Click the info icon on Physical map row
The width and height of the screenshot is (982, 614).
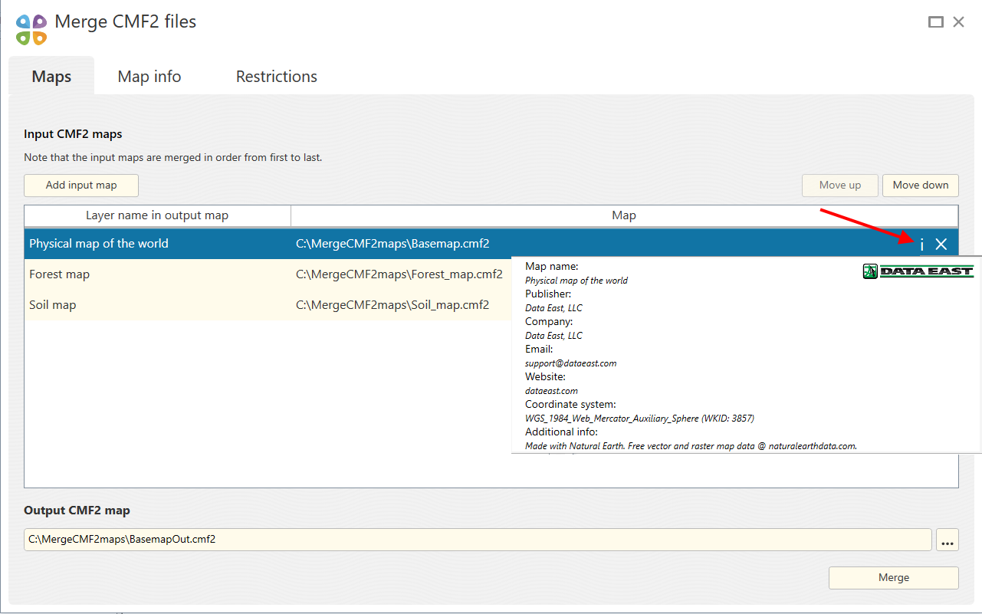pyautogui.click(x=921, y=245)
